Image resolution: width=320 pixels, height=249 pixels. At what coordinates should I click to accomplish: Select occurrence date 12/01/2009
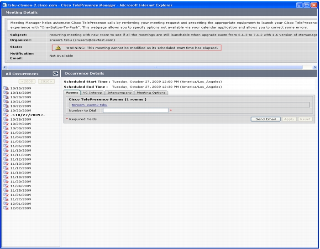click(x=21, y=204)
